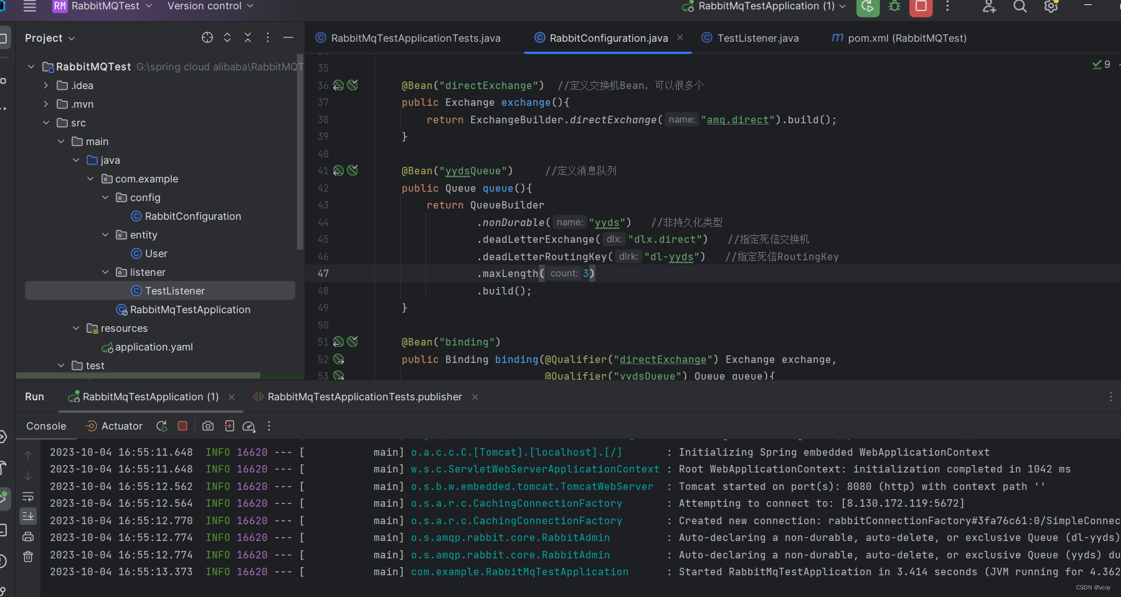
Task: Click the bean gutter icon on line 36
Action: (338, 85)
